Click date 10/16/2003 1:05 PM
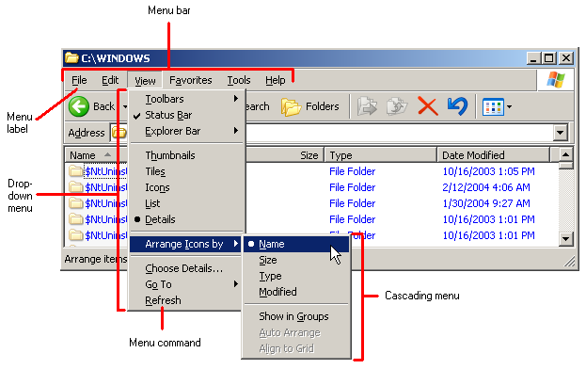586x369 pixels. 488,171
